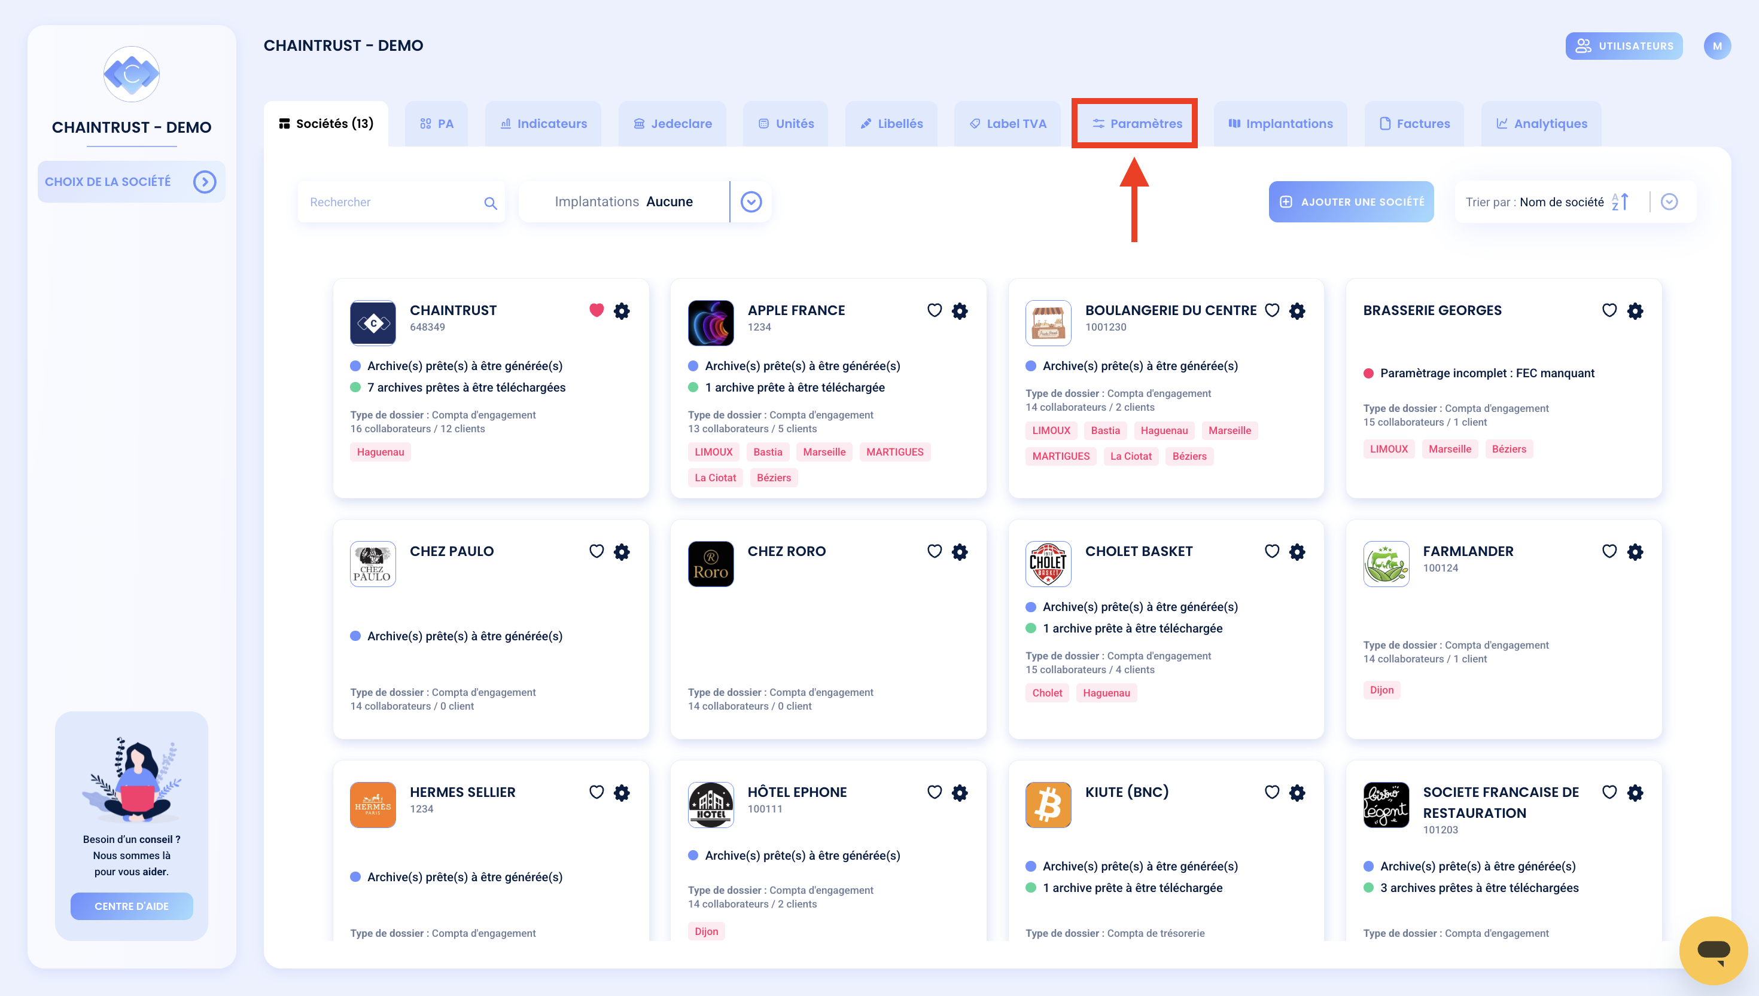Click Haguenau tag on CHAINTRUST card
Screen dimensions: 1759x996
point(381,452)
